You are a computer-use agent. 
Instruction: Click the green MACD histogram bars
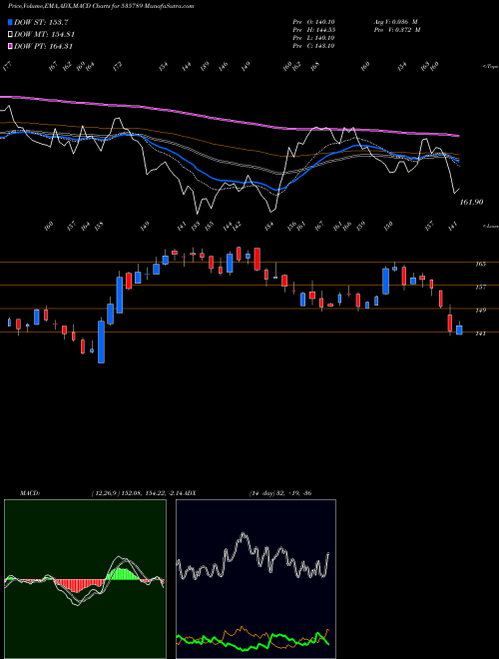(x=123, y=574)
